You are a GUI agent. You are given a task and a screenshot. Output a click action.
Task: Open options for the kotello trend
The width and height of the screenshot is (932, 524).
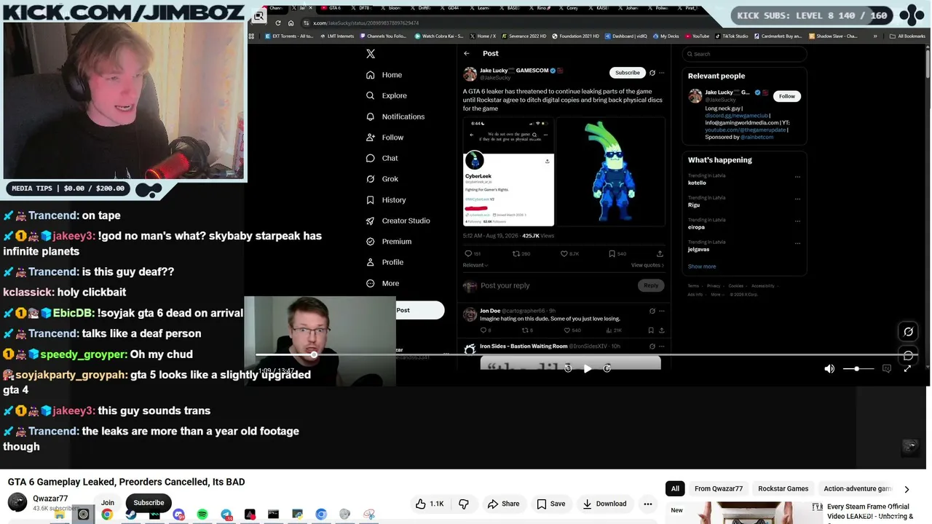[x=798, y=177]
